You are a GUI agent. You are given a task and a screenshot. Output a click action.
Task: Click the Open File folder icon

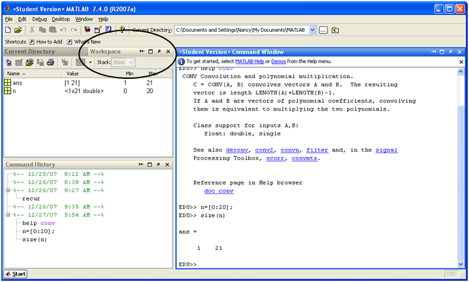coord(18,30)
